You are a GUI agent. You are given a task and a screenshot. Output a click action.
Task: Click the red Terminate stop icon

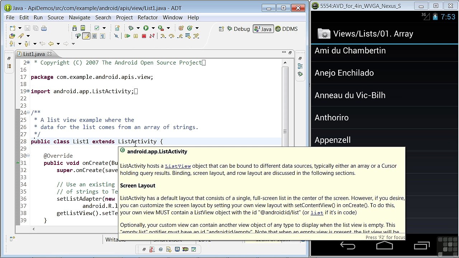144,36
